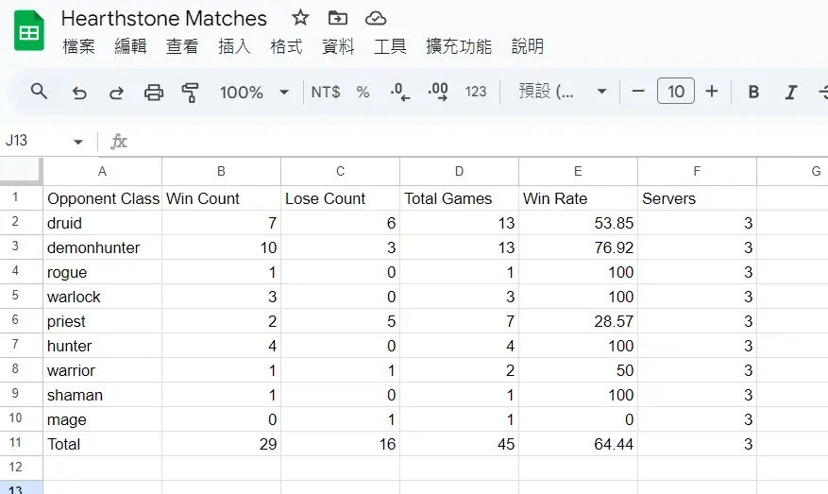Toggle bold formatting
This screenshot has width=828, height=494.
[x=753, y=92]
